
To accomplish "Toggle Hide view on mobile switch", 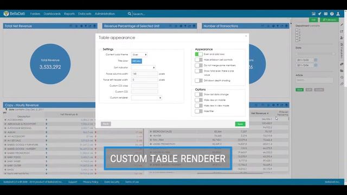I will point(199,100).
